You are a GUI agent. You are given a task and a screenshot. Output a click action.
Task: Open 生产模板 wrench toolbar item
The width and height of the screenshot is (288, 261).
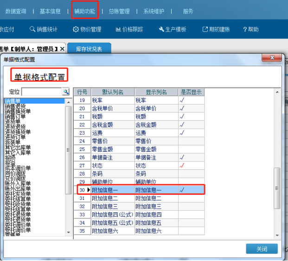click(173, 29)
